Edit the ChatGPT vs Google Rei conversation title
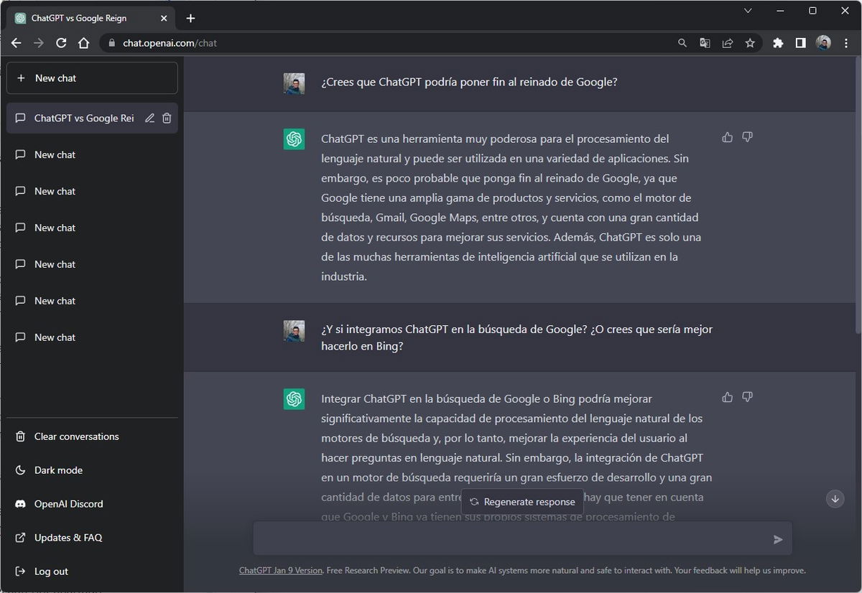The width and height of the screenshot is (862, 593). coord(149,118)
